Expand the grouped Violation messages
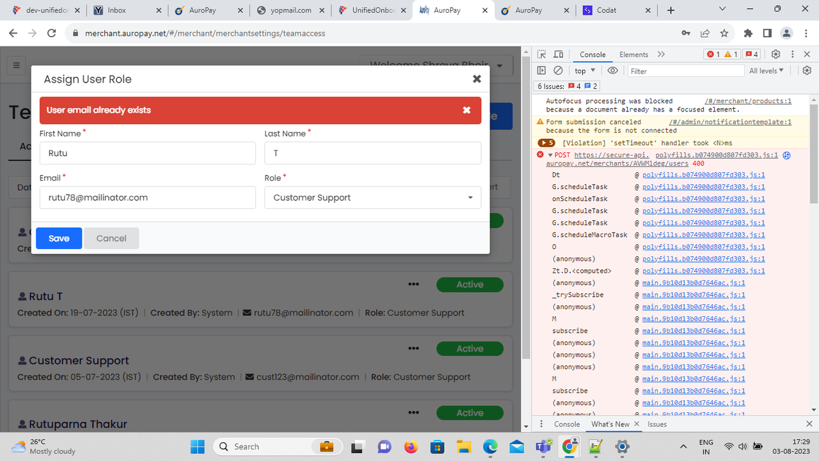 pyautogui.click(x=546, y=143)
